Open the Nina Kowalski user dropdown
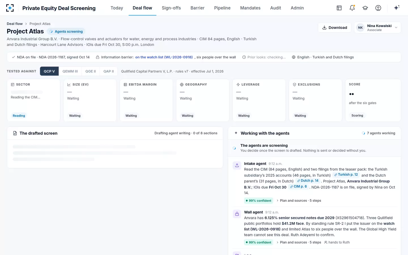This screenshot has width=408, height=255. point(377,27)
